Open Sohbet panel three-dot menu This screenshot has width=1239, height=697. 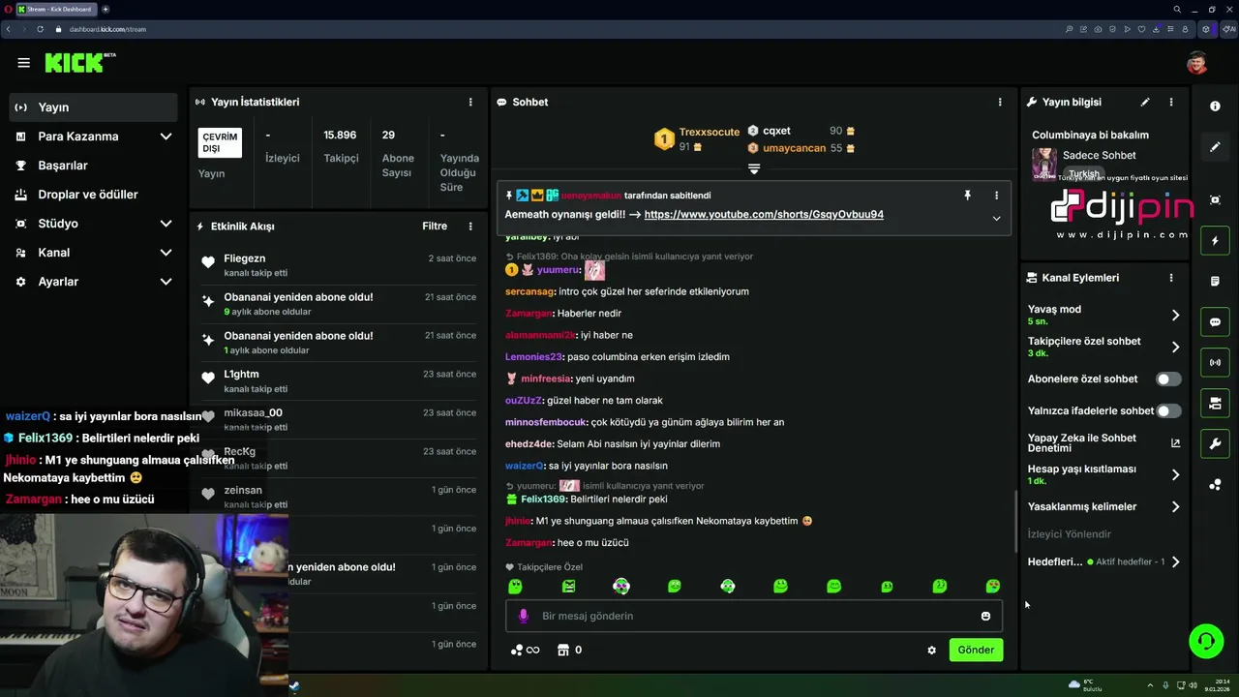pyautogui.click(x=1000, y=102)
